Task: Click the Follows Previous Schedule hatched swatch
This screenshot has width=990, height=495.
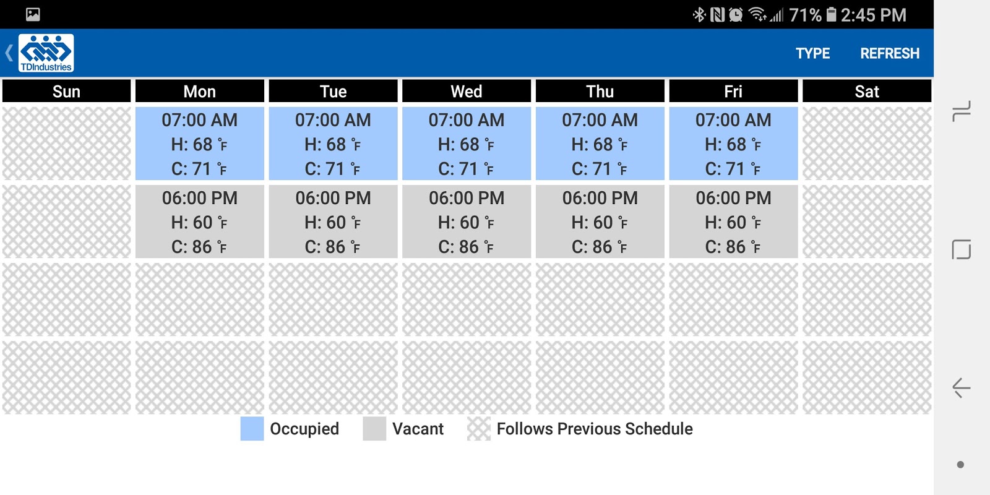Action: point(478,429)
